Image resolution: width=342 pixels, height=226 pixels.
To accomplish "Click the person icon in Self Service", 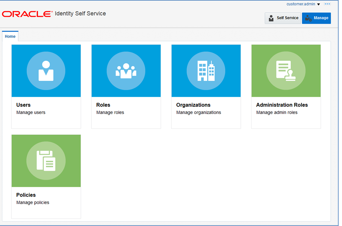I will (x=271, y=18).
